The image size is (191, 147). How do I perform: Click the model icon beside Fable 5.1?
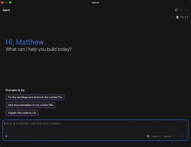click(x=148, y=136)
